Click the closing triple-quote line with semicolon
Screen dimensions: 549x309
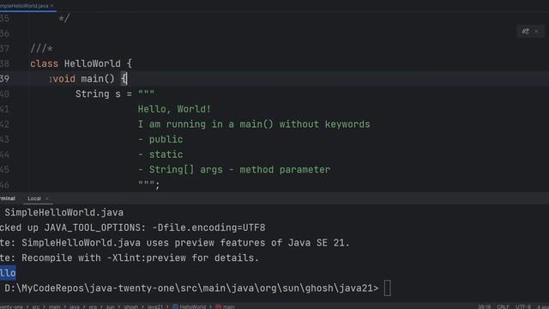tap(148, 185)
